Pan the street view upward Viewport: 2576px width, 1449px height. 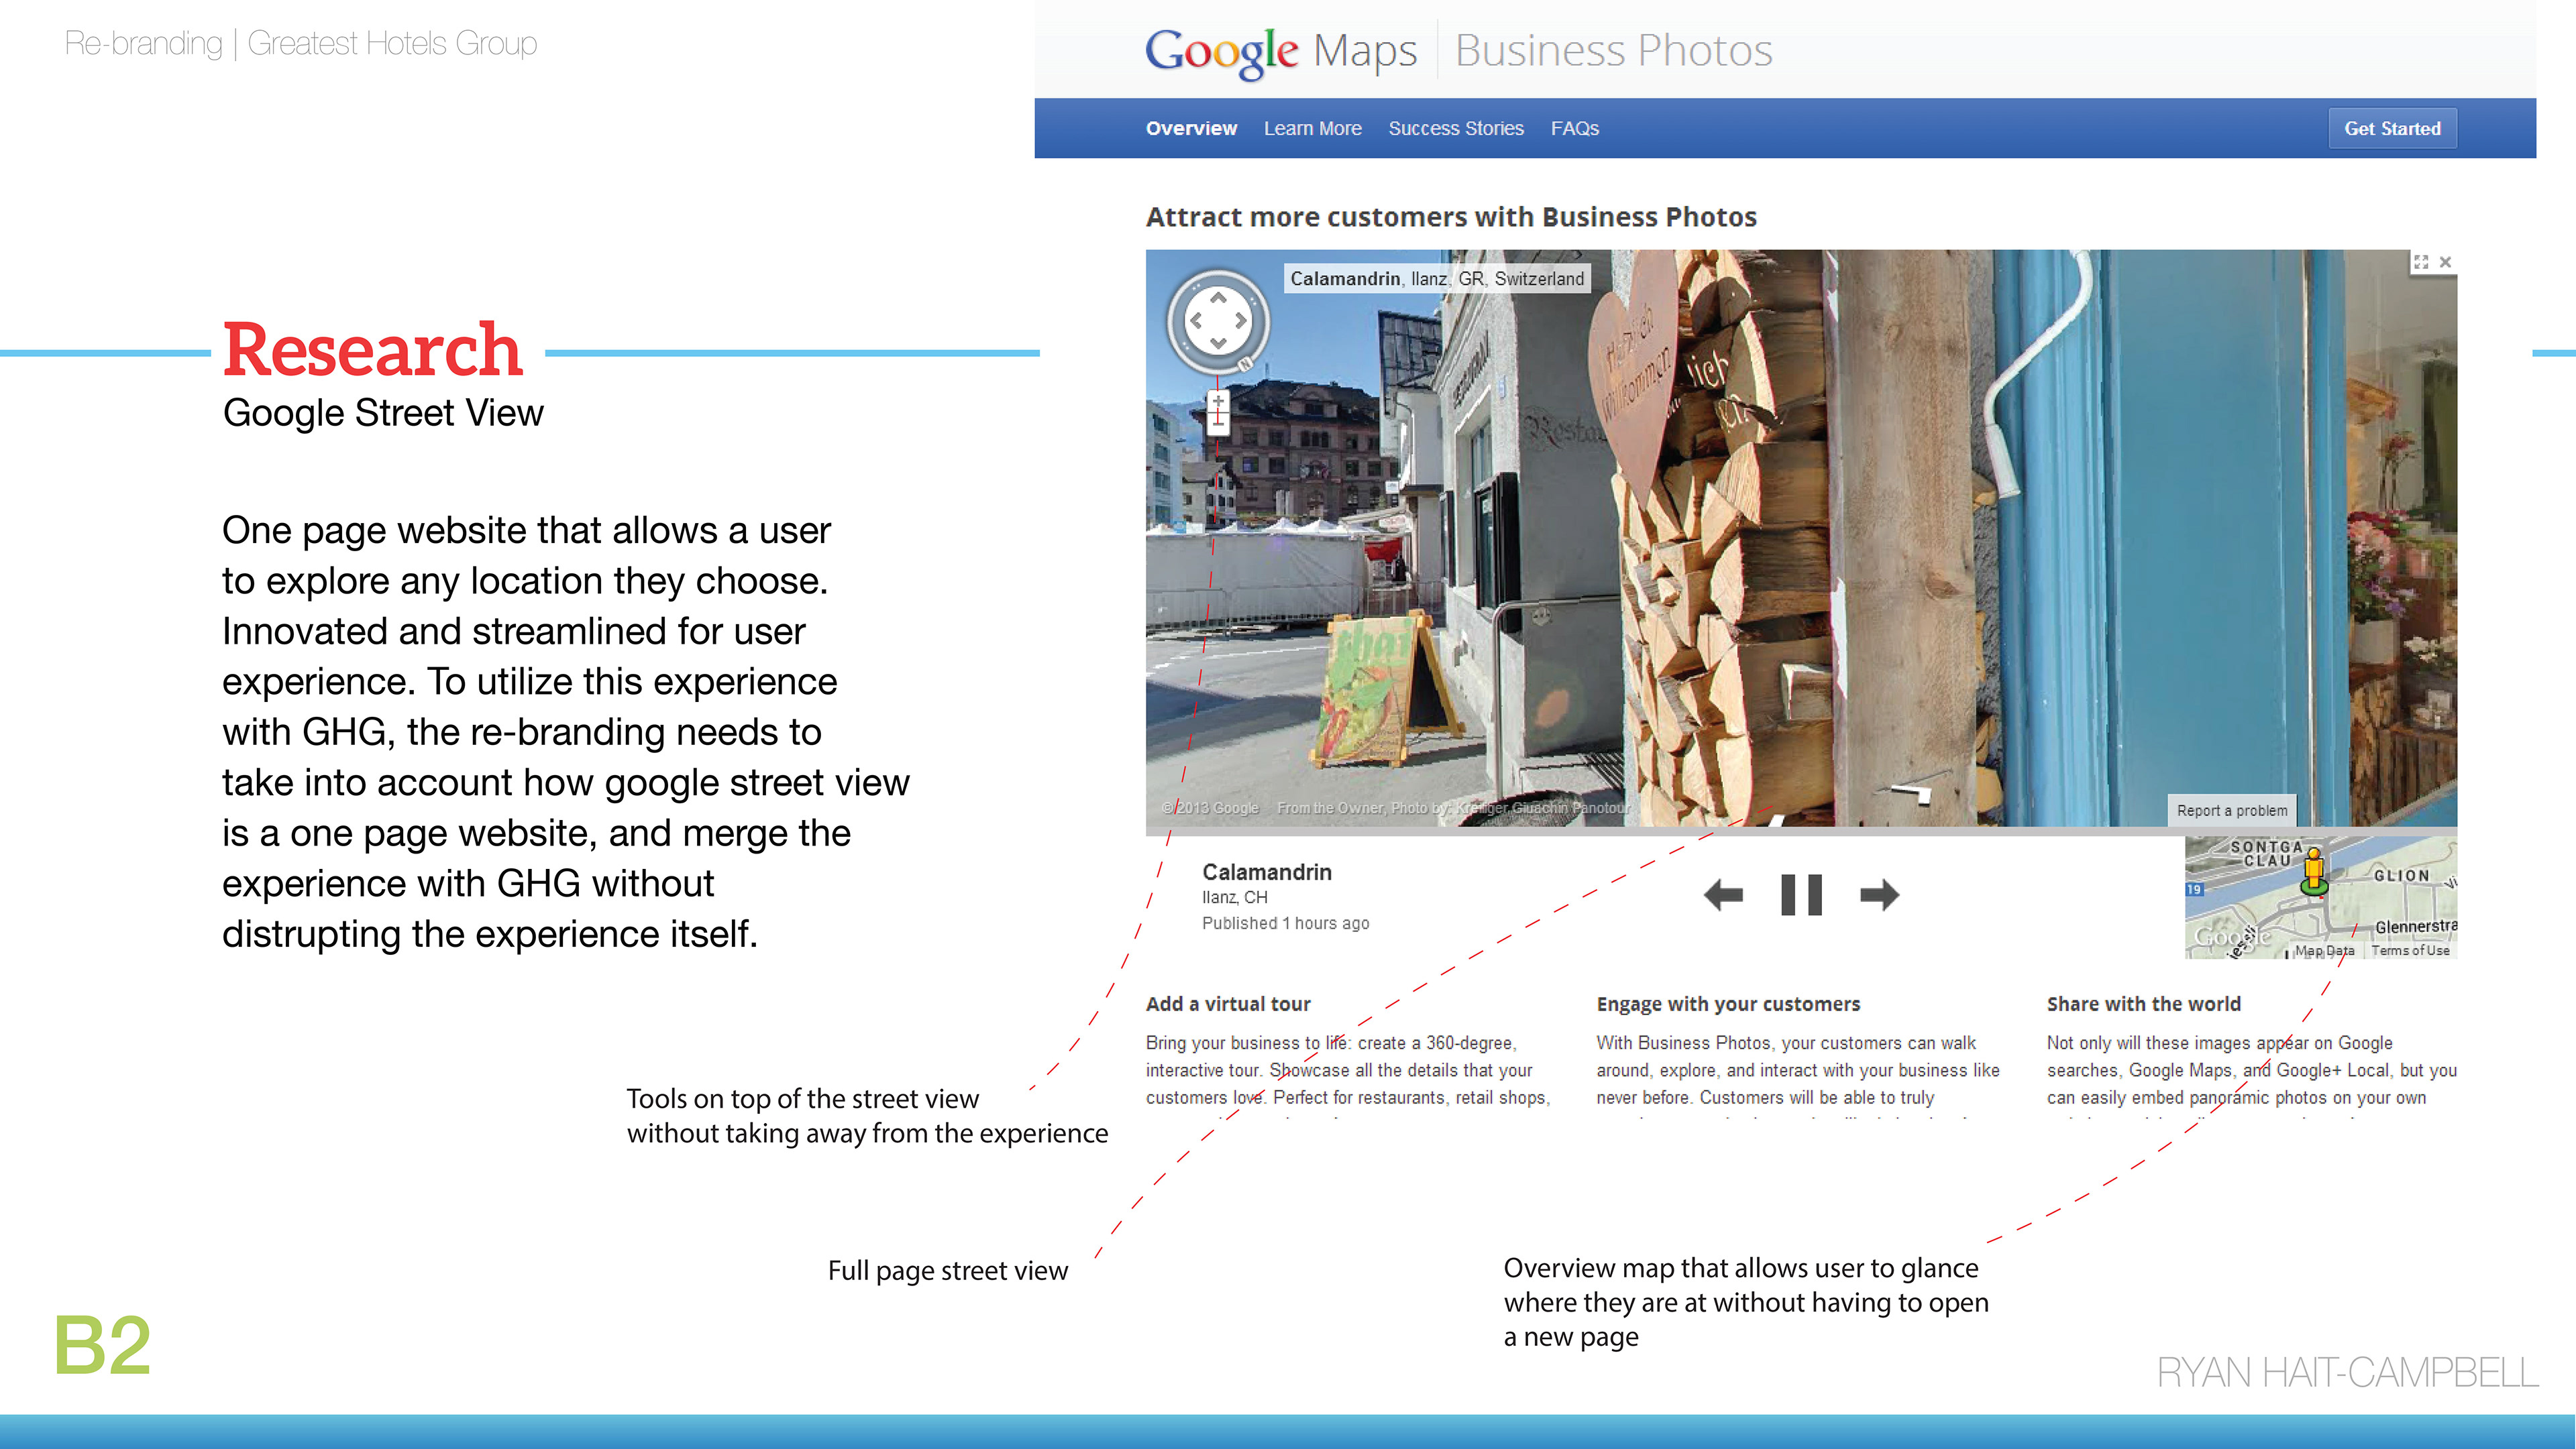1218,298
